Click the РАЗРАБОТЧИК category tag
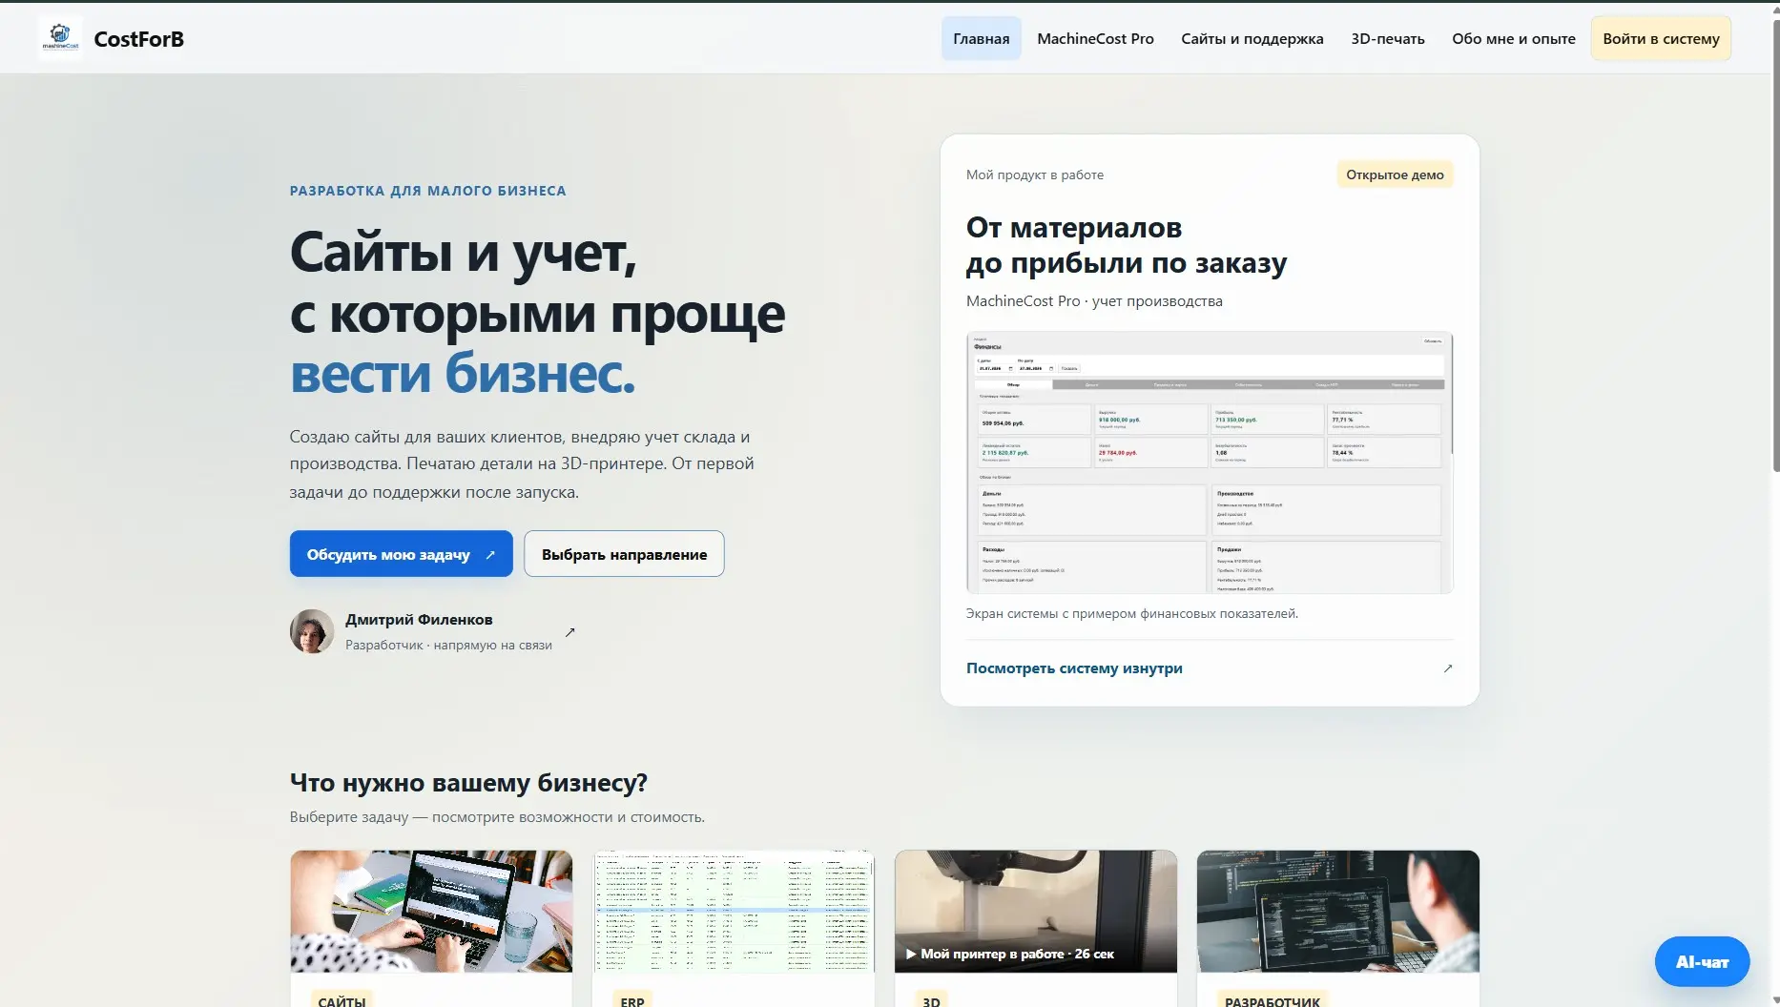This screenshot has height=1007, width=1780. pos(1273,1000)
